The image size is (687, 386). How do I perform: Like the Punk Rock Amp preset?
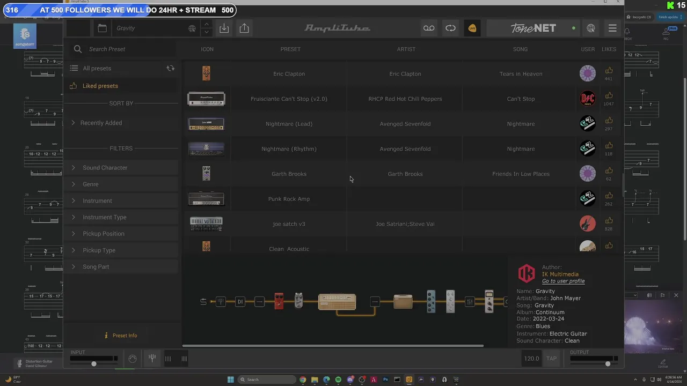point(609,196)
